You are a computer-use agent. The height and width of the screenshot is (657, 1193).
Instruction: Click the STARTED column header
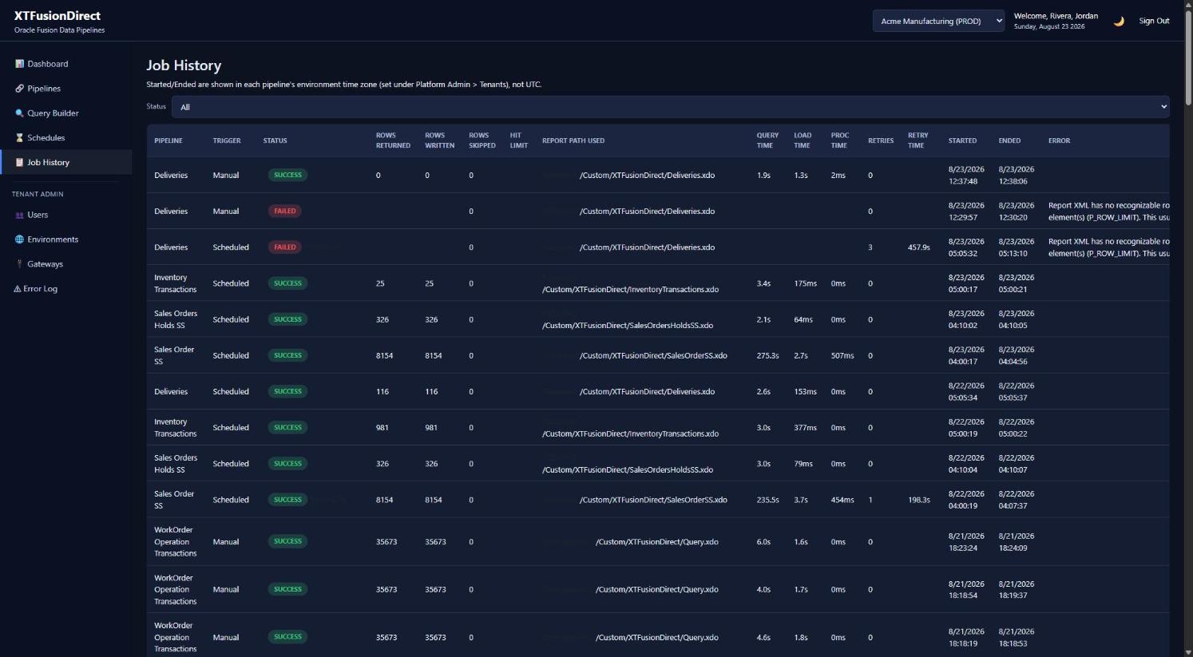tap(962, 141)
